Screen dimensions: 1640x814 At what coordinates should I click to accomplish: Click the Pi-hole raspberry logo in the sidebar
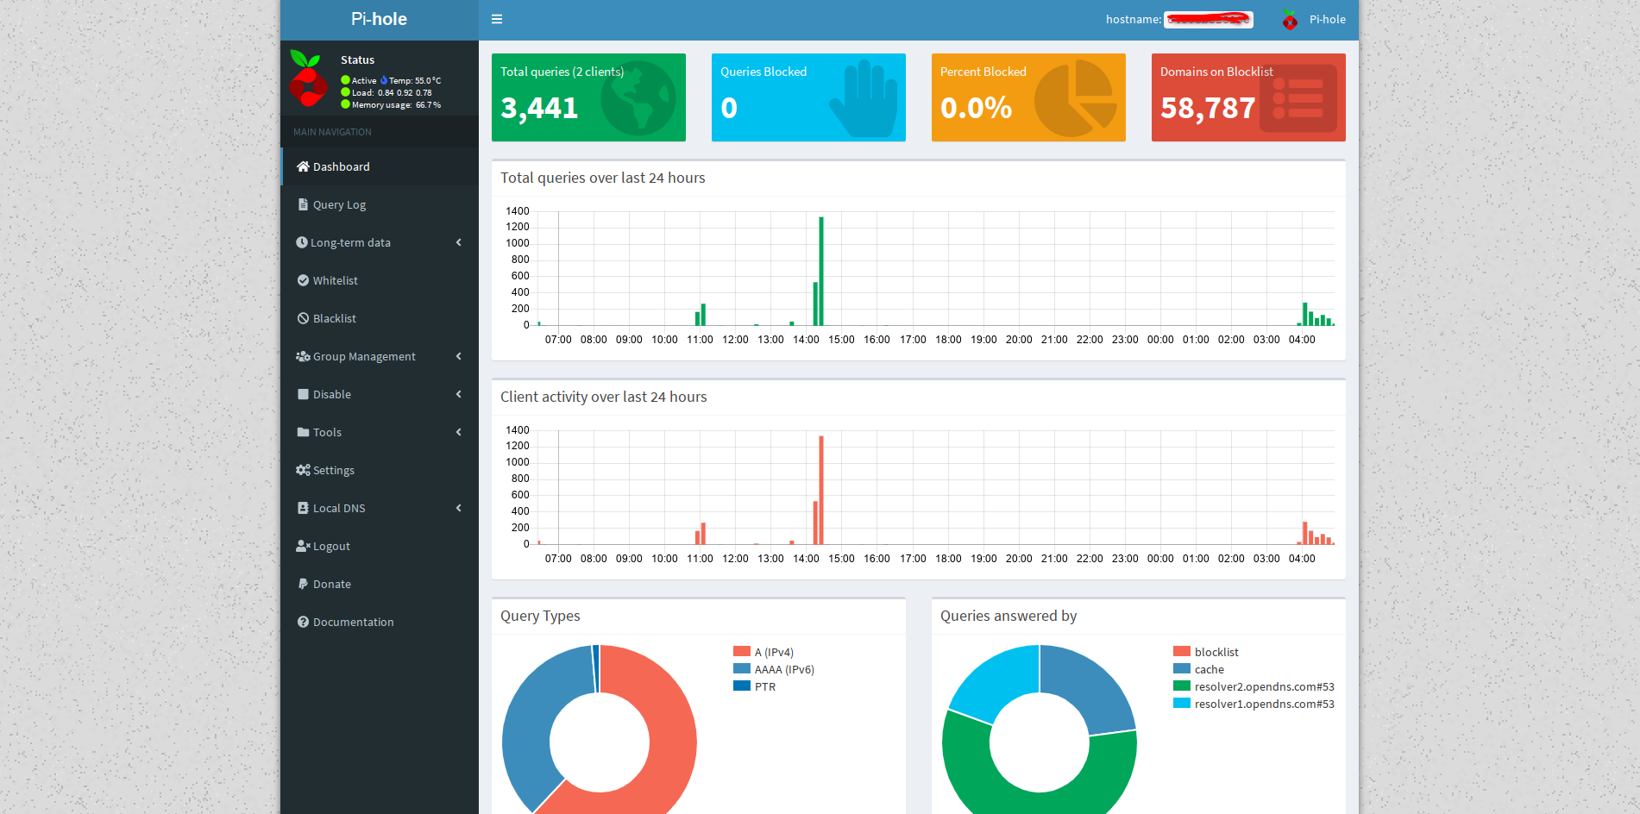(x=308, y=78)
